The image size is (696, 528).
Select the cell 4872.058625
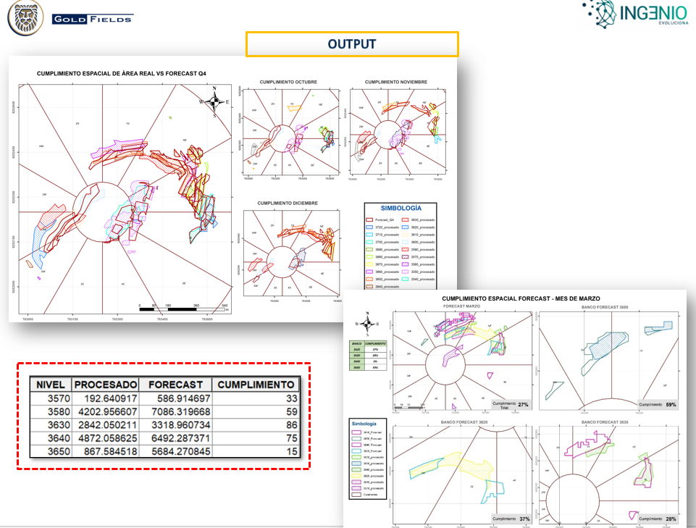[106, 438]
